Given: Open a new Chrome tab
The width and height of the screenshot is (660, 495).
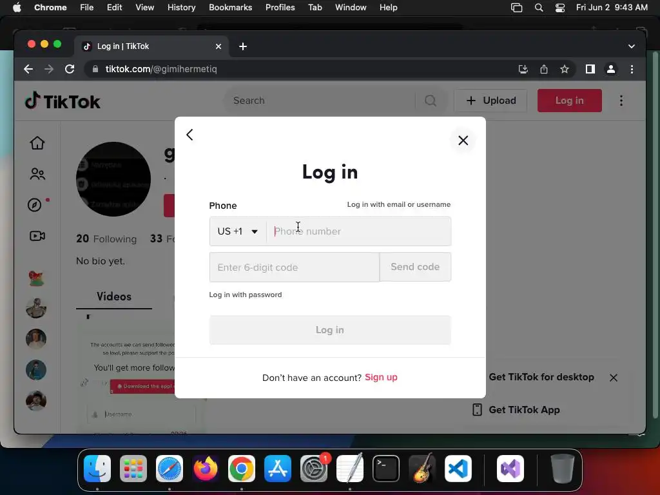Looking at the screenshot, I should tap(243, 46).
